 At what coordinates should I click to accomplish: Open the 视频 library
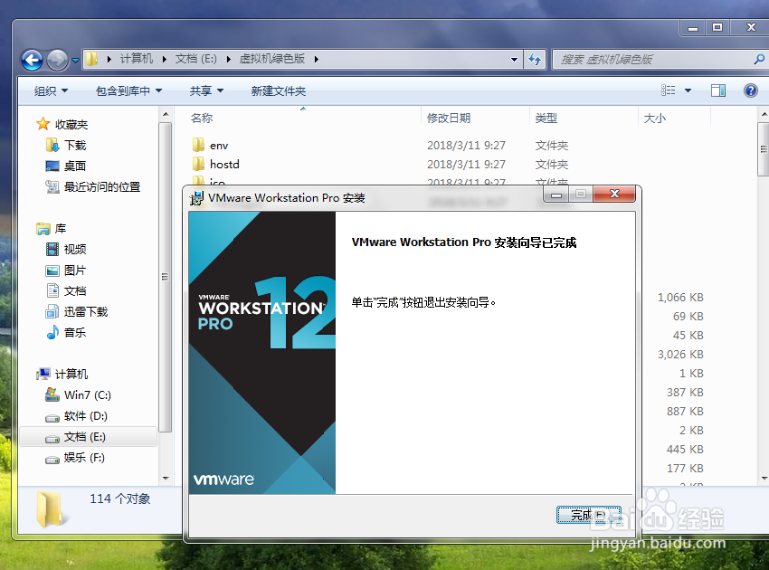[x=75, y=249]
